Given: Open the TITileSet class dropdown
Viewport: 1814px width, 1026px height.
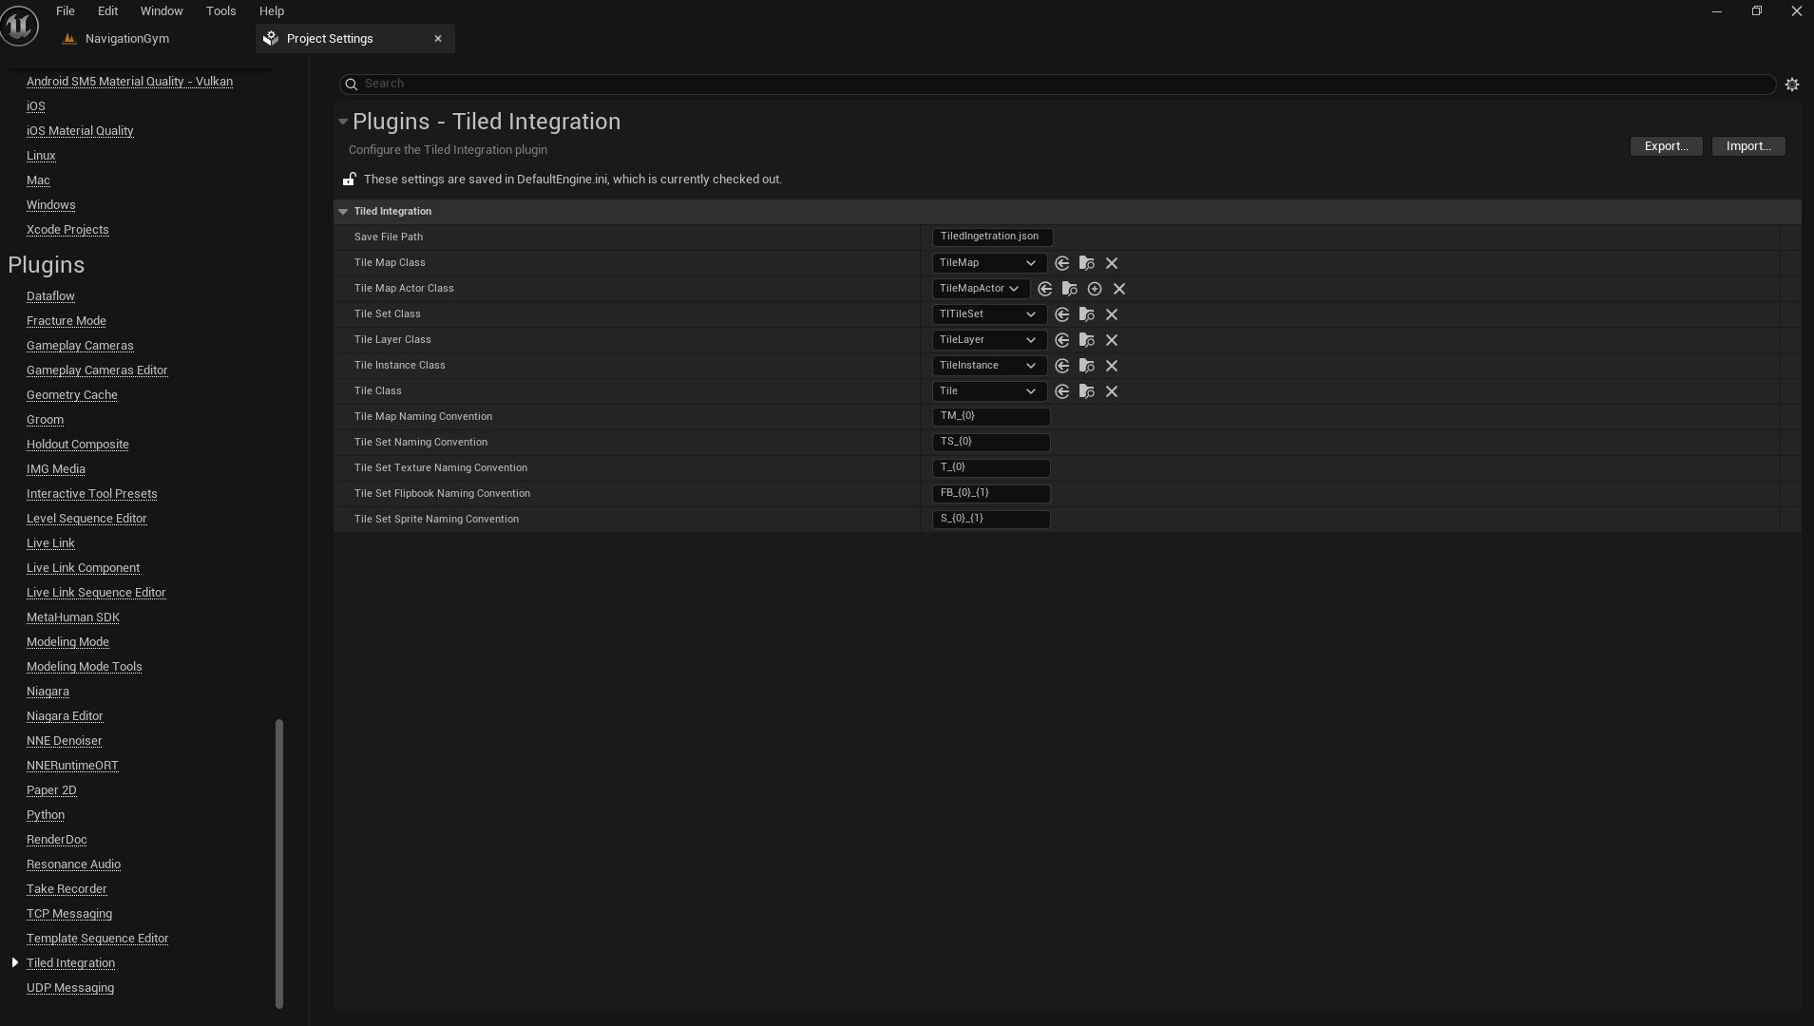Looking at the screenshot, I should (989, 314).
